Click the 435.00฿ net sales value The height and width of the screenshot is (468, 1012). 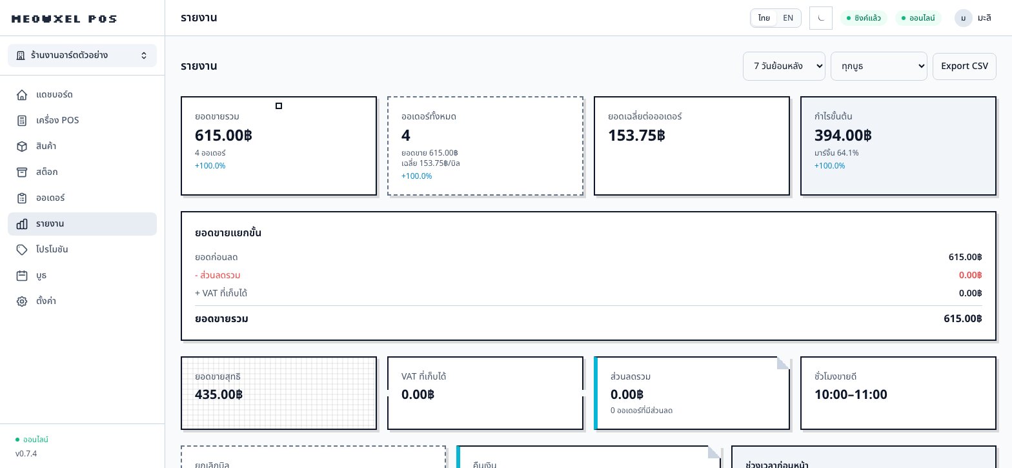point(219,394)
